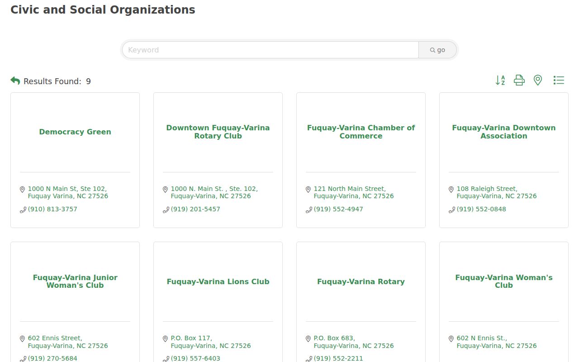This screenshot has width=579, height=362.
Task: Open Fuquay-Varina Junior Woman's Club listing
Action: (75, 281)
